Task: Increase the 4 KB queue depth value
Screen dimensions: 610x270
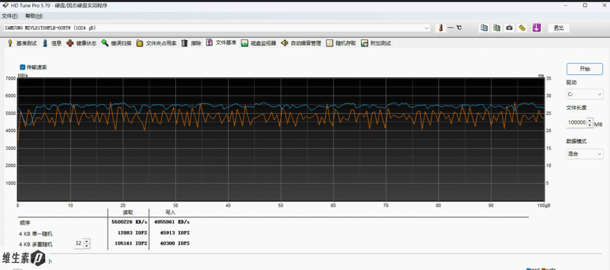Action: pos(86,241)
